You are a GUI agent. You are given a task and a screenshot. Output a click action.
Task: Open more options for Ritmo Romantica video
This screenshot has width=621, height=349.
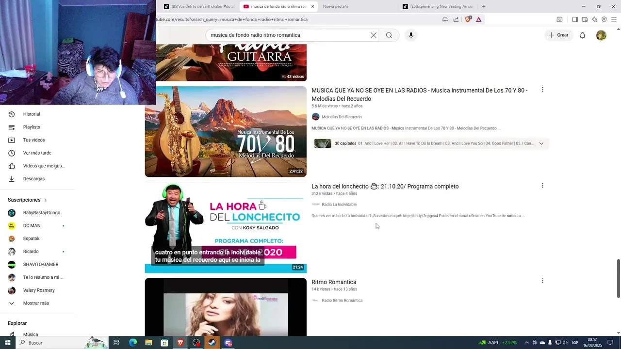542,281
